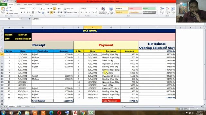
Task: Open the Custom number format dropdown
Action: (97, 9)
